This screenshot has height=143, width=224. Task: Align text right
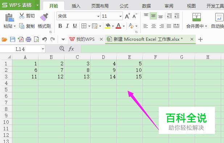click(162, 26)
